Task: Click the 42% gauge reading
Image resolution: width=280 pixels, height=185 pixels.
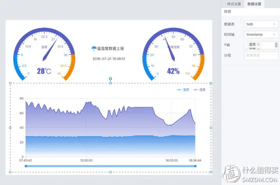Action: point(173,71)
